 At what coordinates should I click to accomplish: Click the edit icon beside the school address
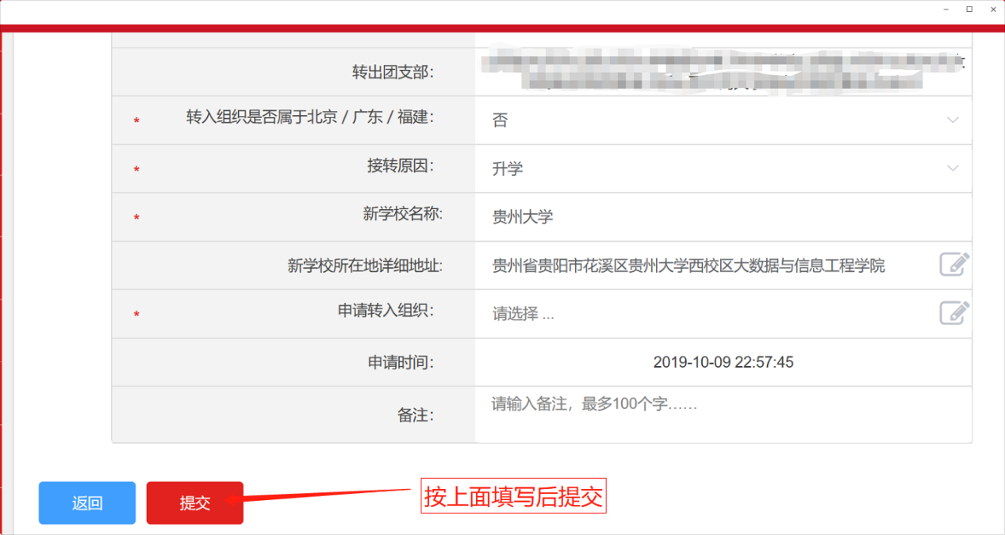pyautogui.click(x=954, y=264)
